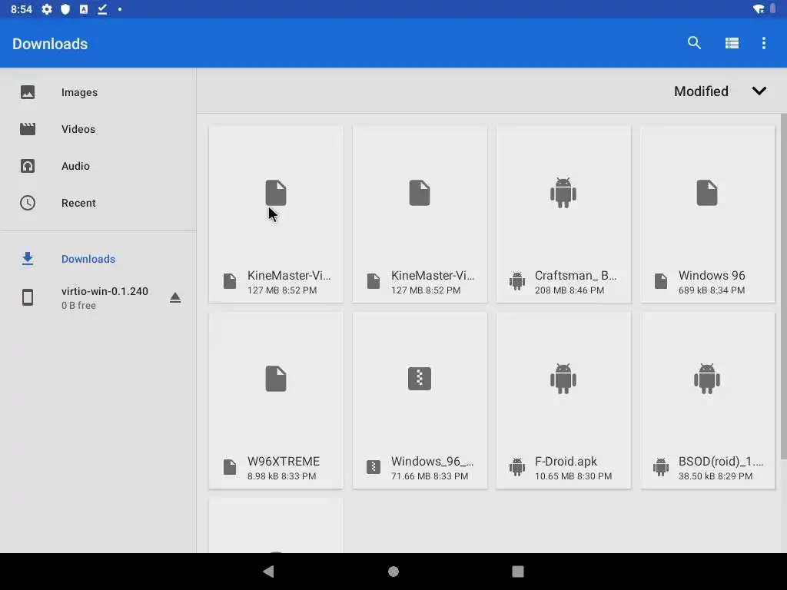Click the Downloads arrow icon in sidebar

point(28,259)
